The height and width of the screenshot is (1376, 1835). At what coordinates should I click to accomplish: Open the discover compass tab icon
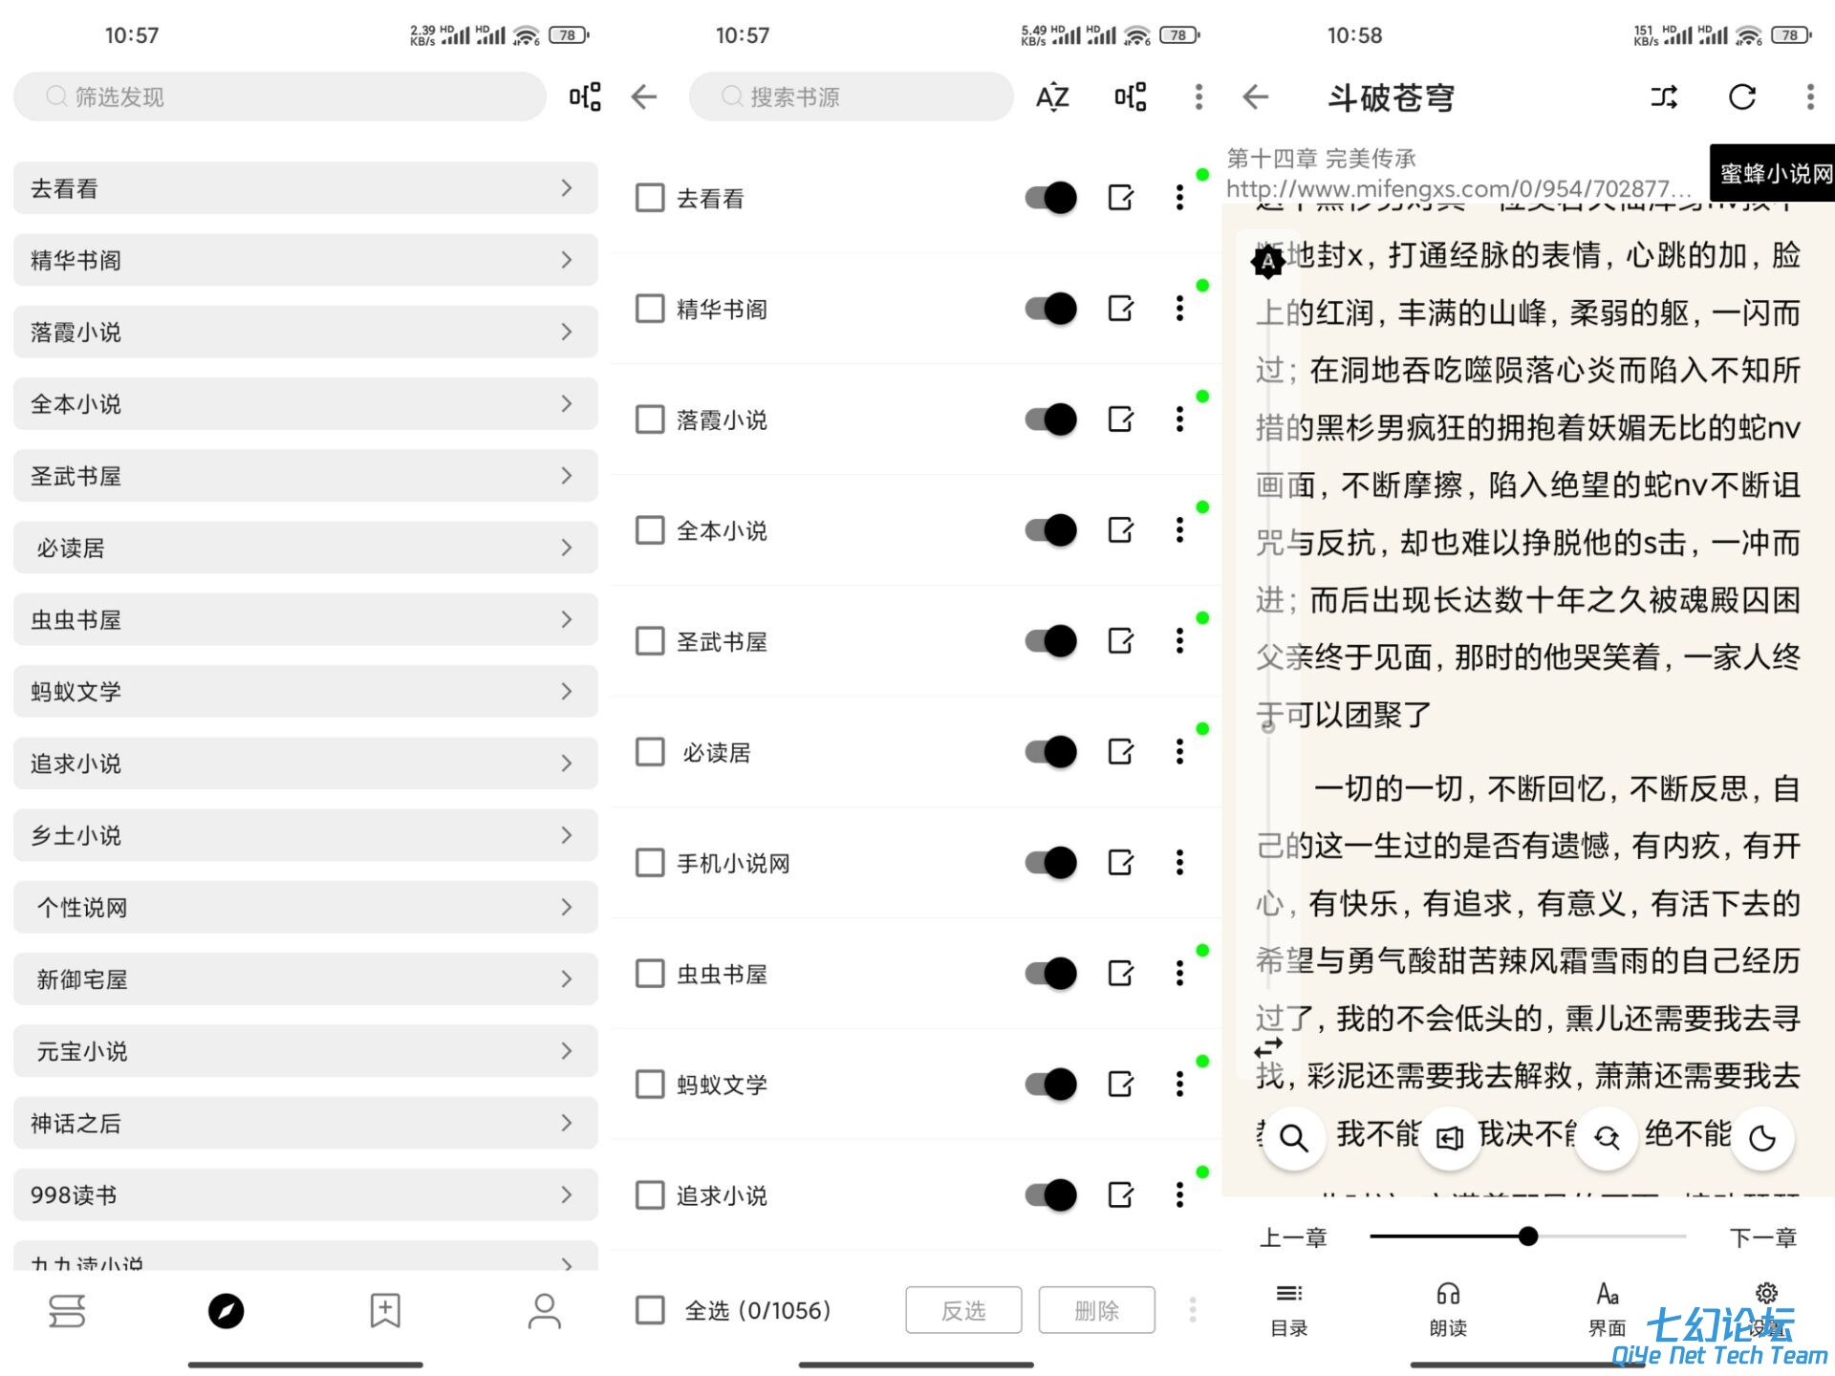click(x=226, y=1311)
